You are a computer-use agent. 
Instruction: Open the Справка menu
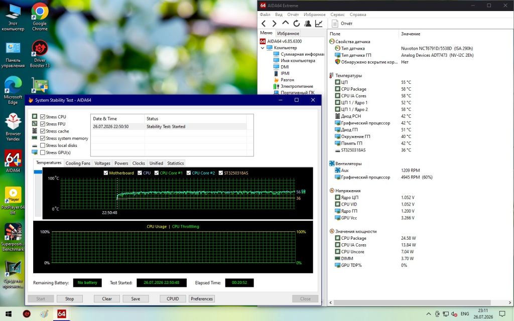(357, 15)
